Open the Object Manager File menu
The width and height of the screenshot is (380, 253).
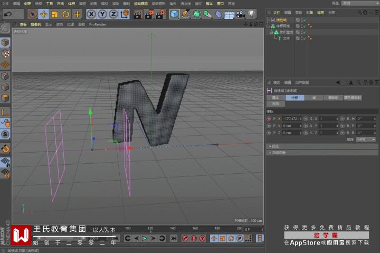pos(277,13)
